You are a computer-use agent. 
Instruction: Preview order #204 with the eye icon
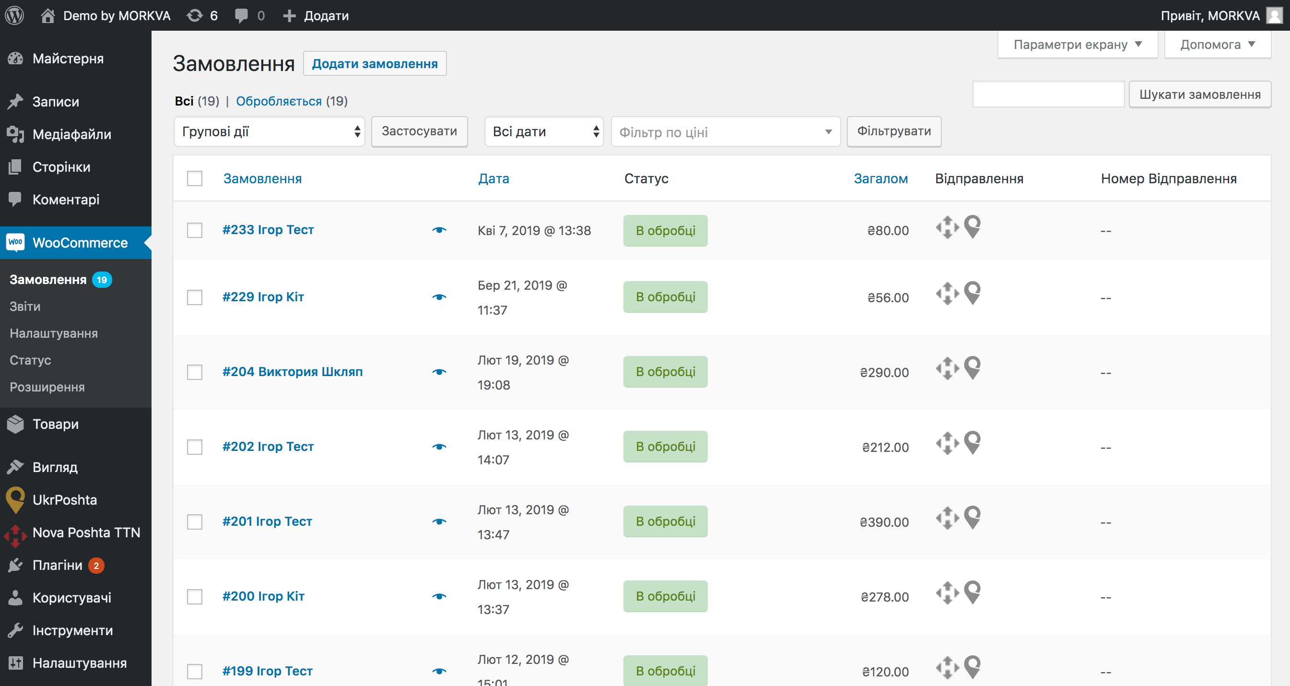[439, 372]
